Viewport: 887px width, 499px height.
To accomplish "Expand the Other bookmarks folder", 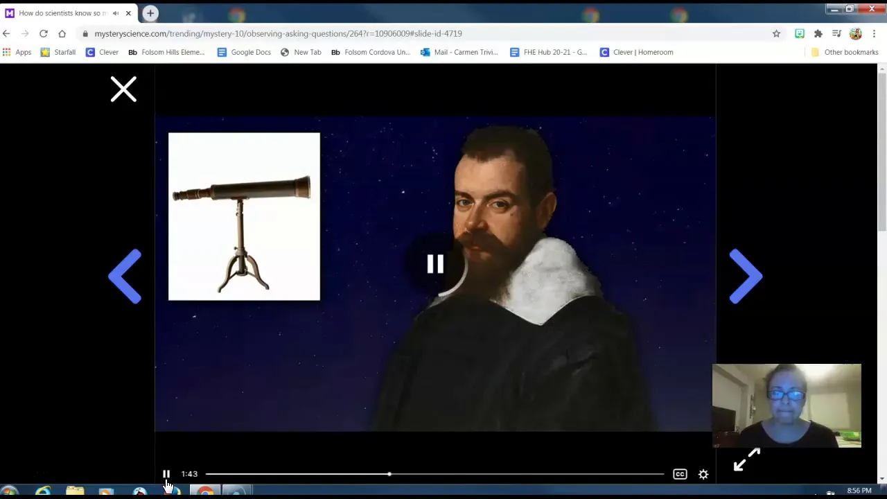I will (x=844, y=52).
